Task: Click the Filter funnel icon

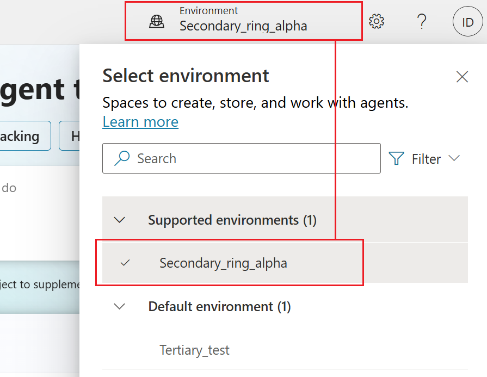Action: pos(397,158)
